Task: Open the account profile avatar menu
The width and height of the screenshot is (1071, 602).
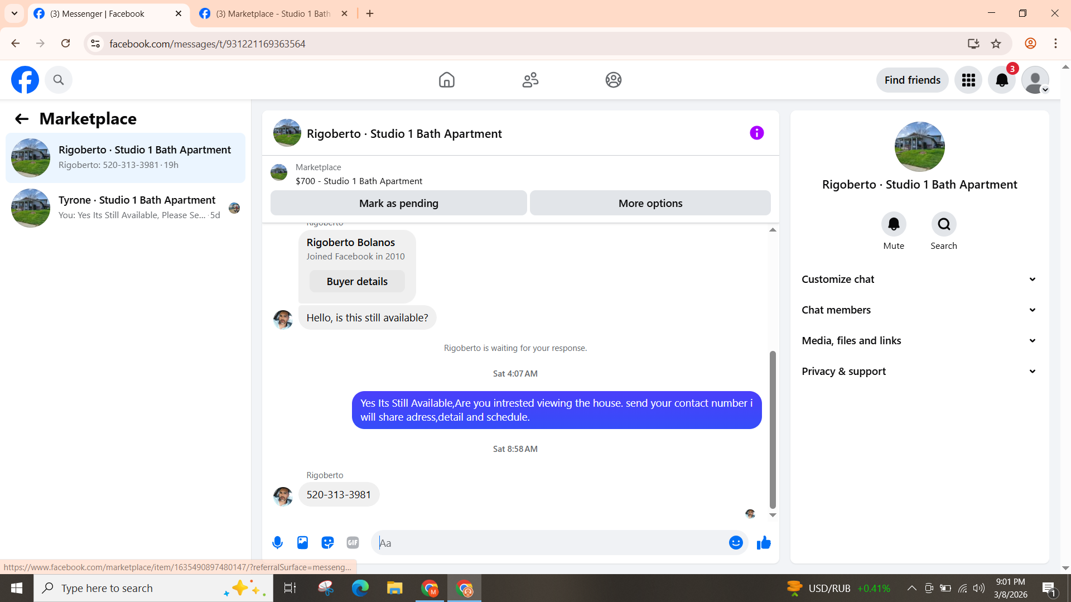Action: click(1035, 80)
